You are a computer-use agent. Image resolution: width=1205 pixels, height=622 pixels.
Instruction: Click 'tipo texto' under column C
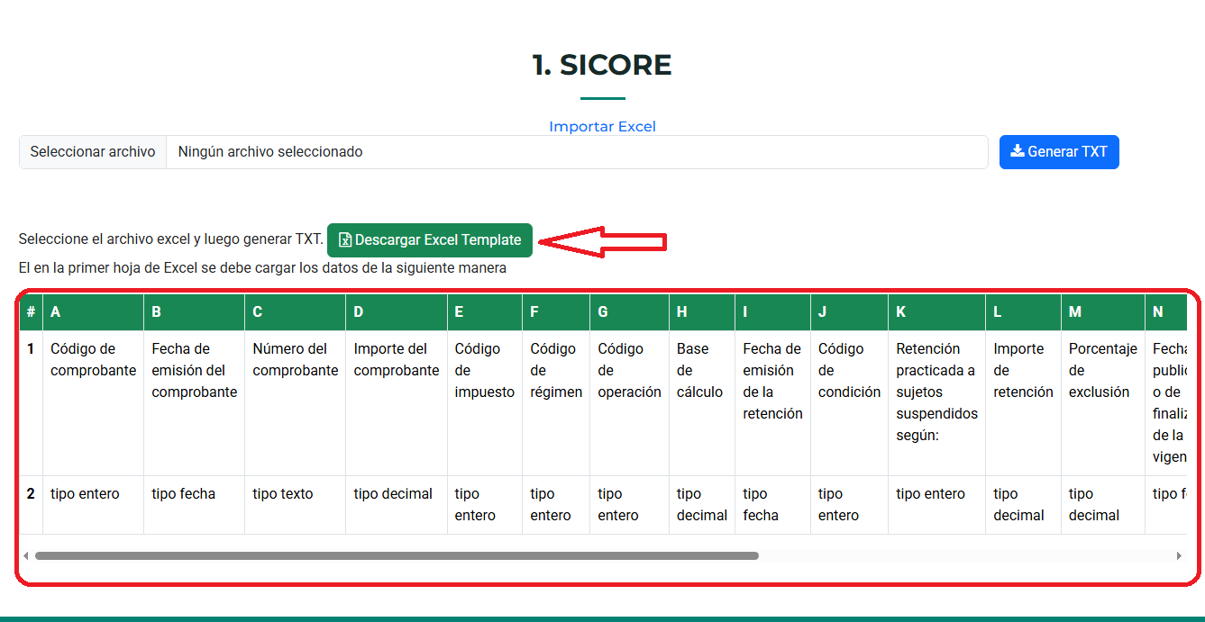(295, 505)
